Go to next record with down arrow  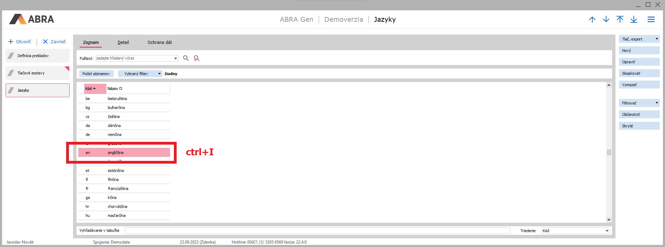[x=606, y=19]
